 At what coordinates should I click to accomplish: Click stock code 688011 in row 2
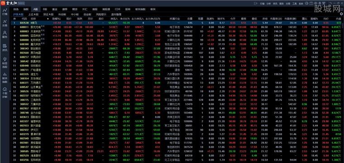pyautogui.click(x=24, y=28)
